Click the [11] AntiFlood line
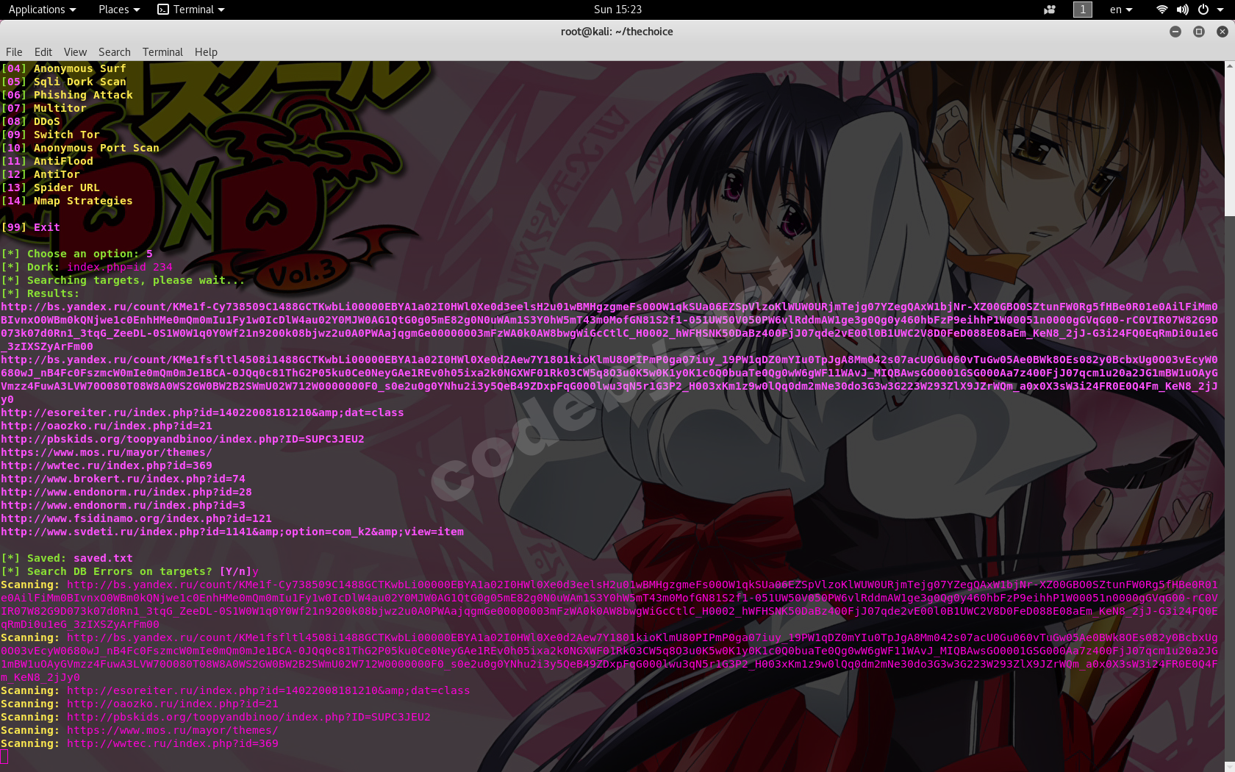This screenshot has height=772, width=1235. [47, 161]
